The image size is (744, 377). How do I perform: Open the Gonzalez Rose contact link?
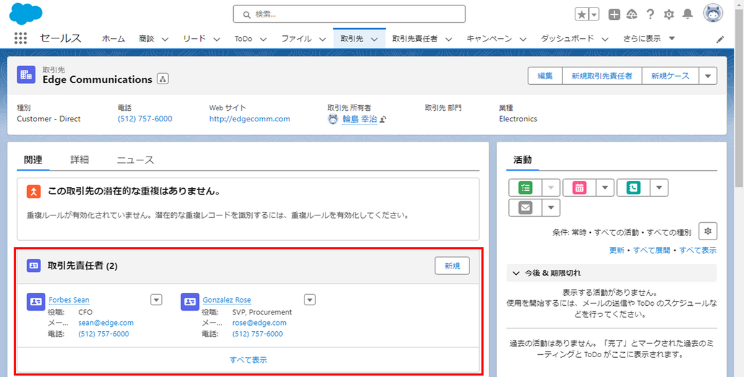(x=227, y=300)
